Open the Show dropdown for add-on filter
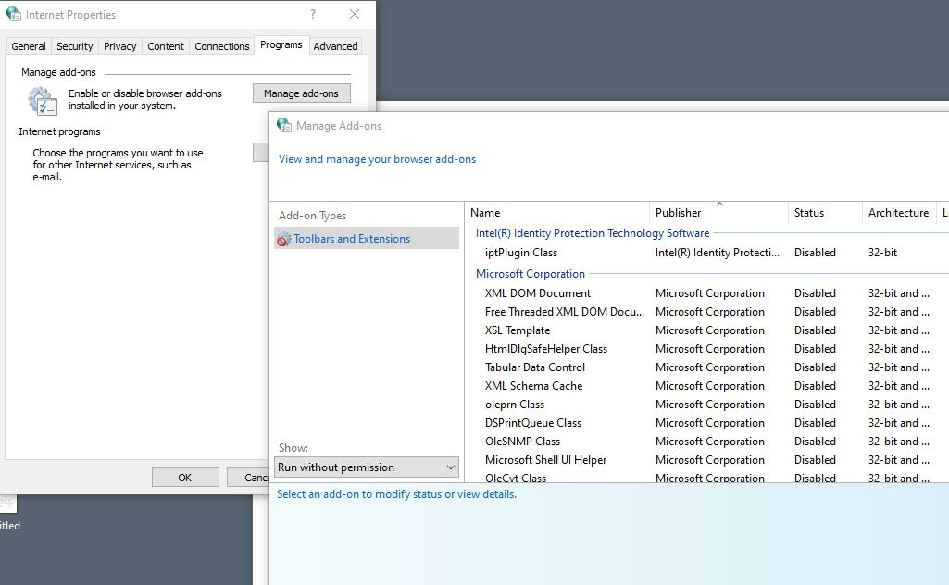949x585 pixels. coord(367,467)
